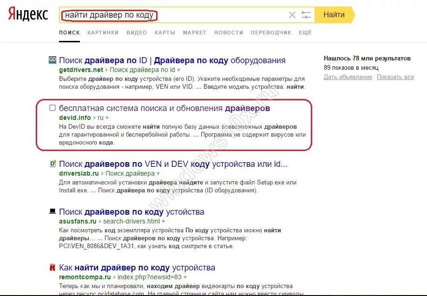
Task: Click the snippet 'Теперь как мы и планировали'
Action: coord(181,289)
